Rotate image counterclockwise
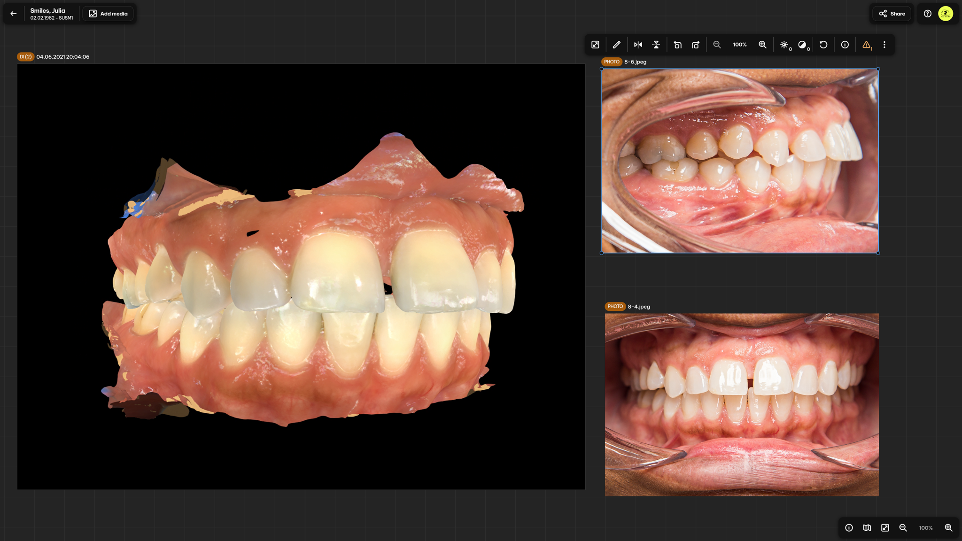The width and height of the screenshot is (962, 541). point(677,45)
